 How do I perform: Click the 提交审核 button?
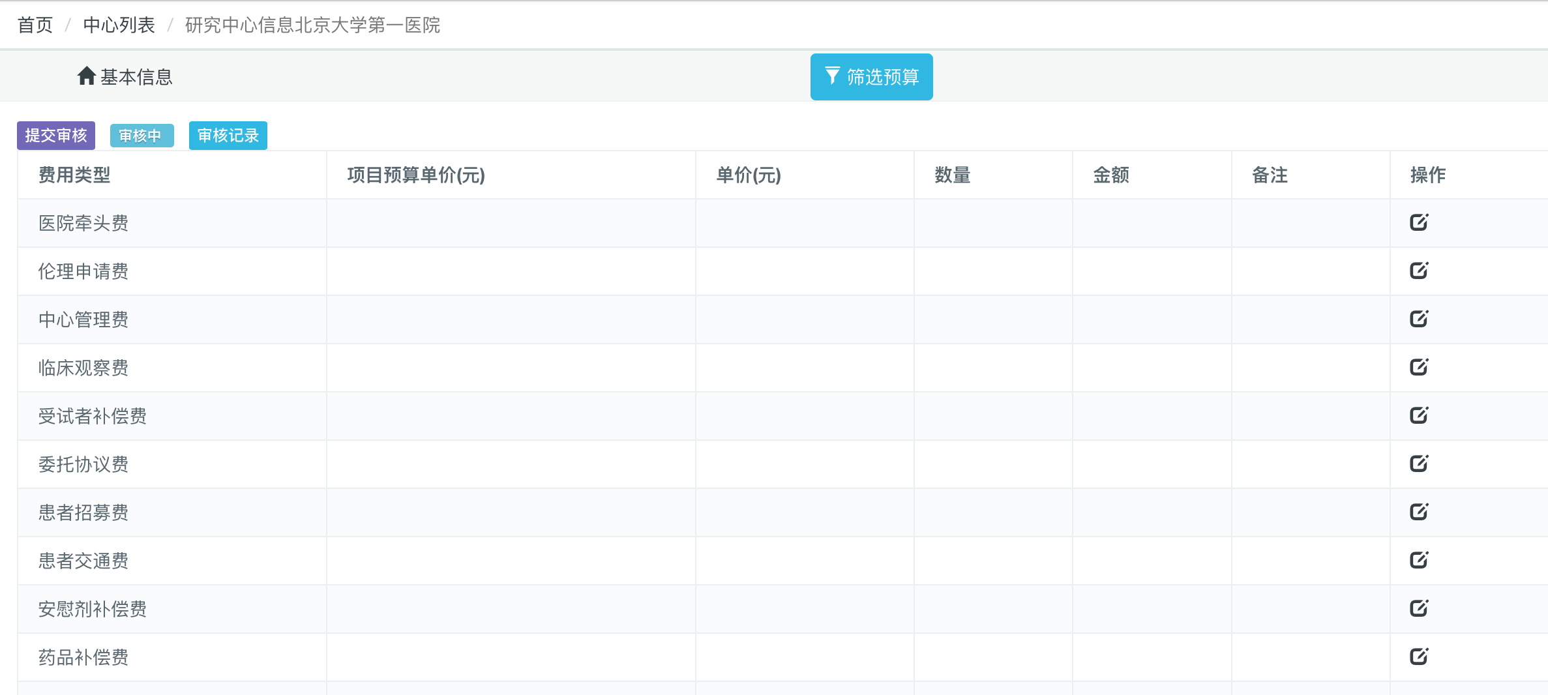pyautogui.click(x=56, y=136)
